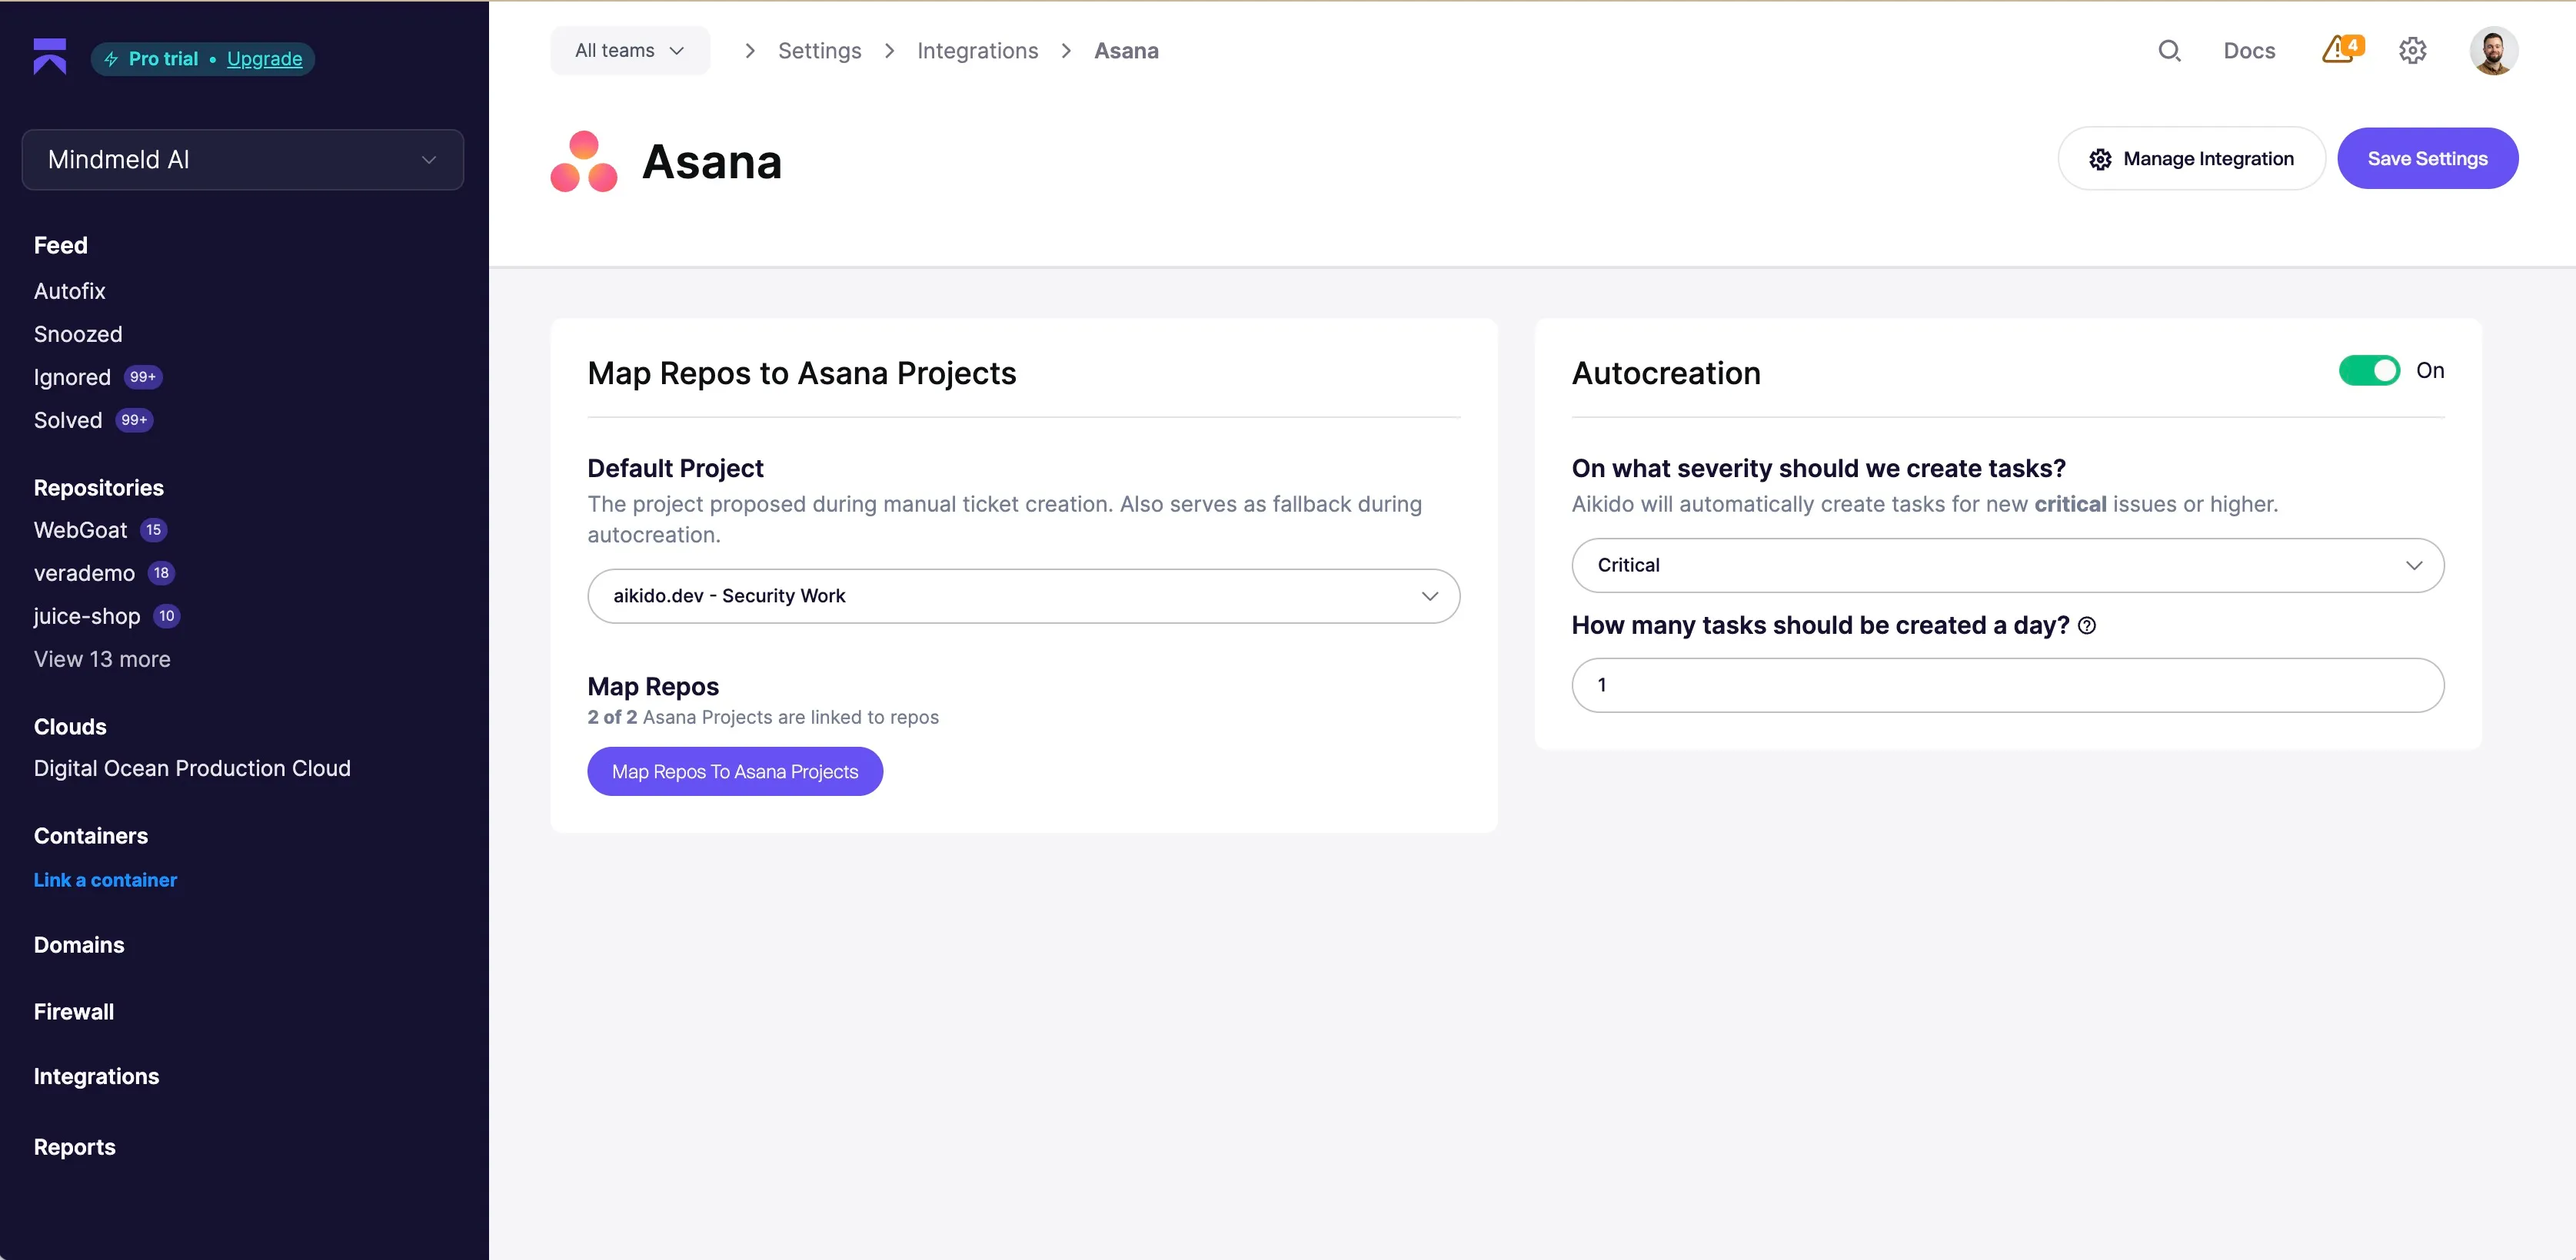The height and width of the screenshot is (1260, 2576).
Task: Open the alerts warning icon
Action: [x=2339, y=50]
